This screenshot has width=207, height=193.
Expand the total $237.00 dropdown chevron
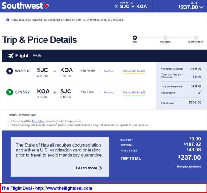tap(201, 7)
